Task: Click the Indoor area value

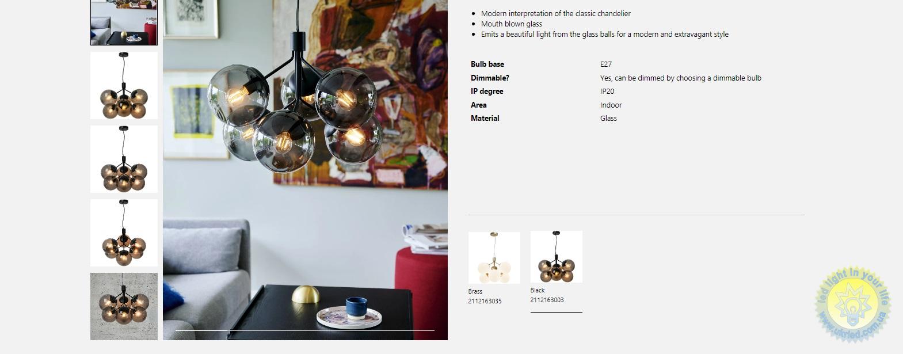Action: pyautogui.click(x=611, y=105)
